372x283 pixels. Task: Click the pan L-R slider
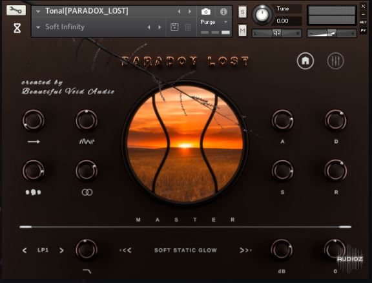tap(276, 34)
